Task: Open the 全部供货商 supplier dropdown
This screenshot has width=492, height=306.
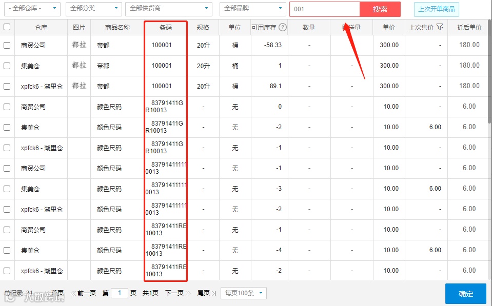Action: tap(168, 9)
